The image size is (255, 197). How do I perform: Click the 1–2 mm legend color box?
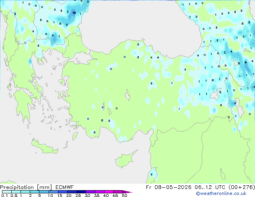(x=25, y=192)
